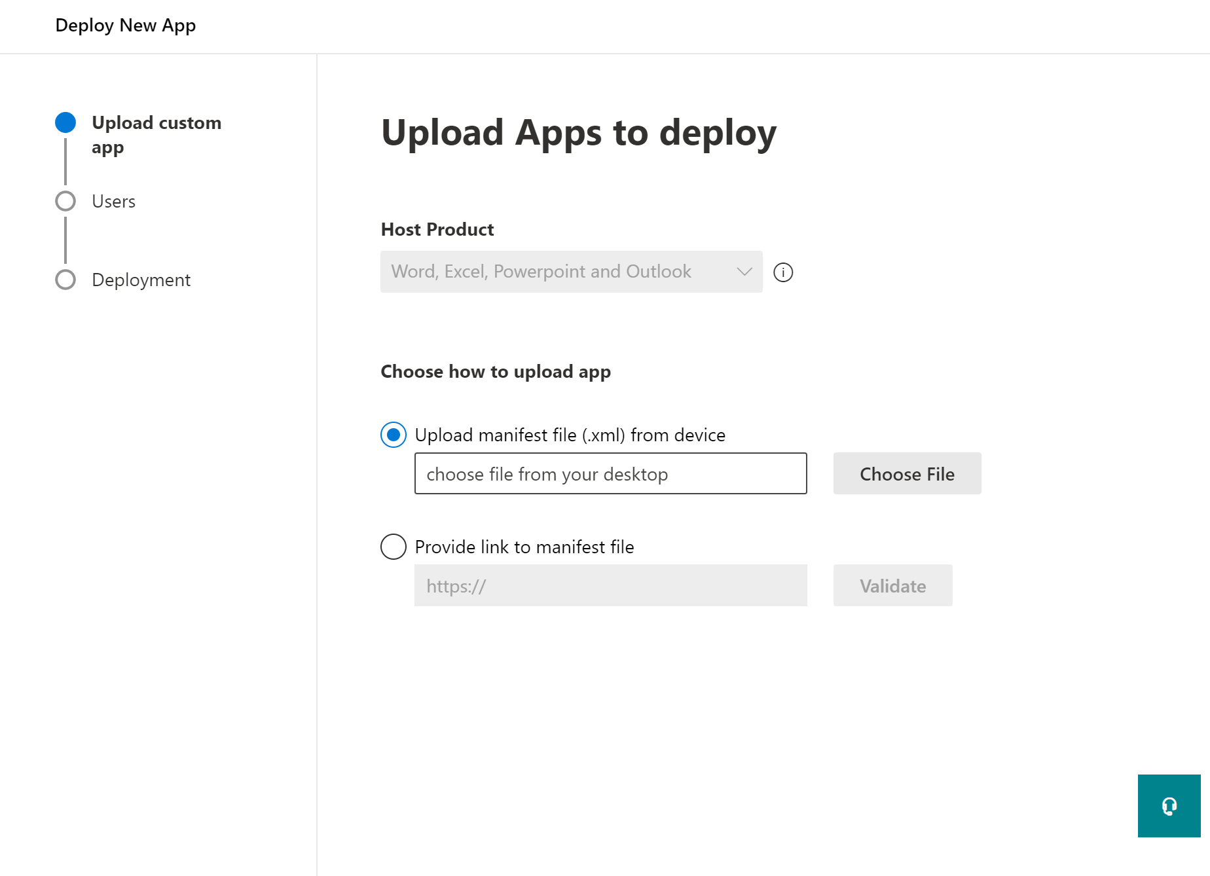Click the Validate button
The width and height of the screenshot is (1210, 876).
pyautogui.click(x=892, y=585)
